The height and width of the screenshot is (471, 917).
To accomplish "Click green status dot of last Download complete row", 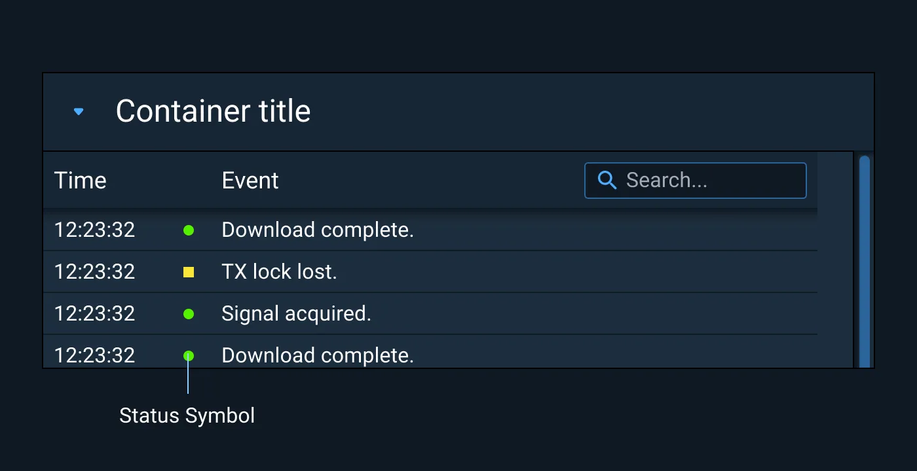I will (189, 356).
